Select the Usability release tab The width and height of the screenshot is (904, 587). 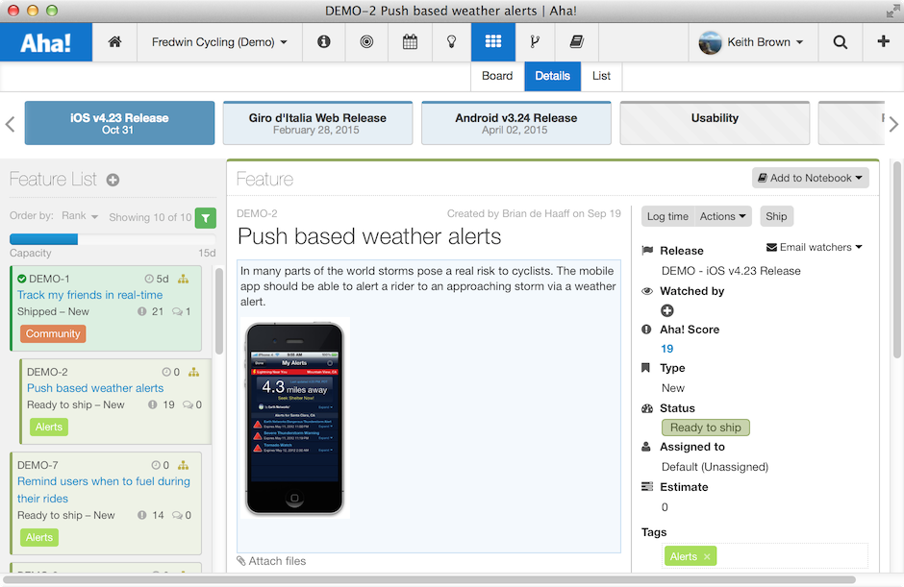[715, 123]
